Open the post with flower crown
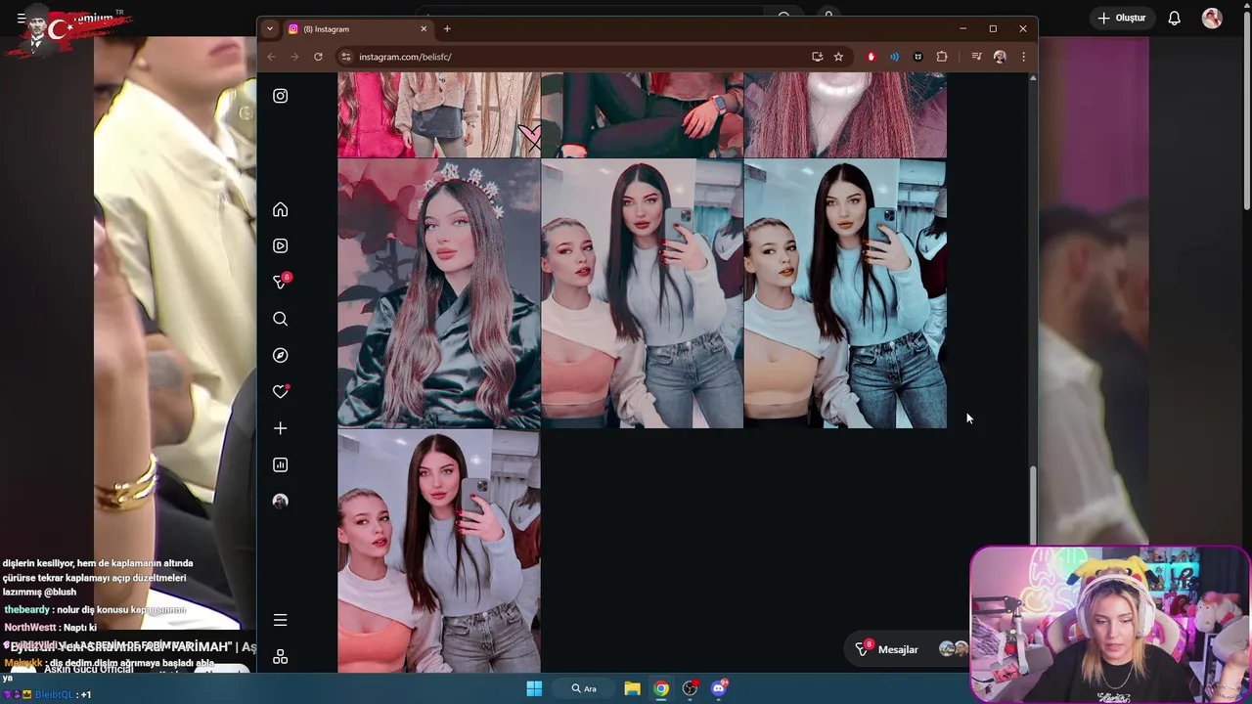Image resolution: width=1252 pixels, height=704 pixels. point(439,293)
